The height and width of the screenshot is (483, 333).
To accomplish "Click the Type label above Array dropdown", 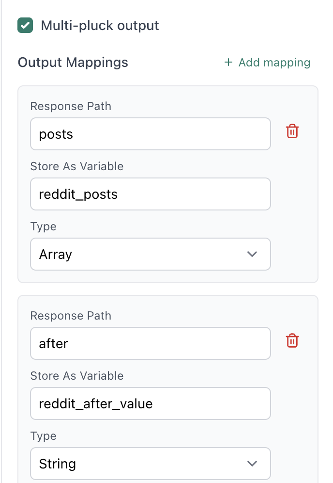I will [x=44, y=226].
